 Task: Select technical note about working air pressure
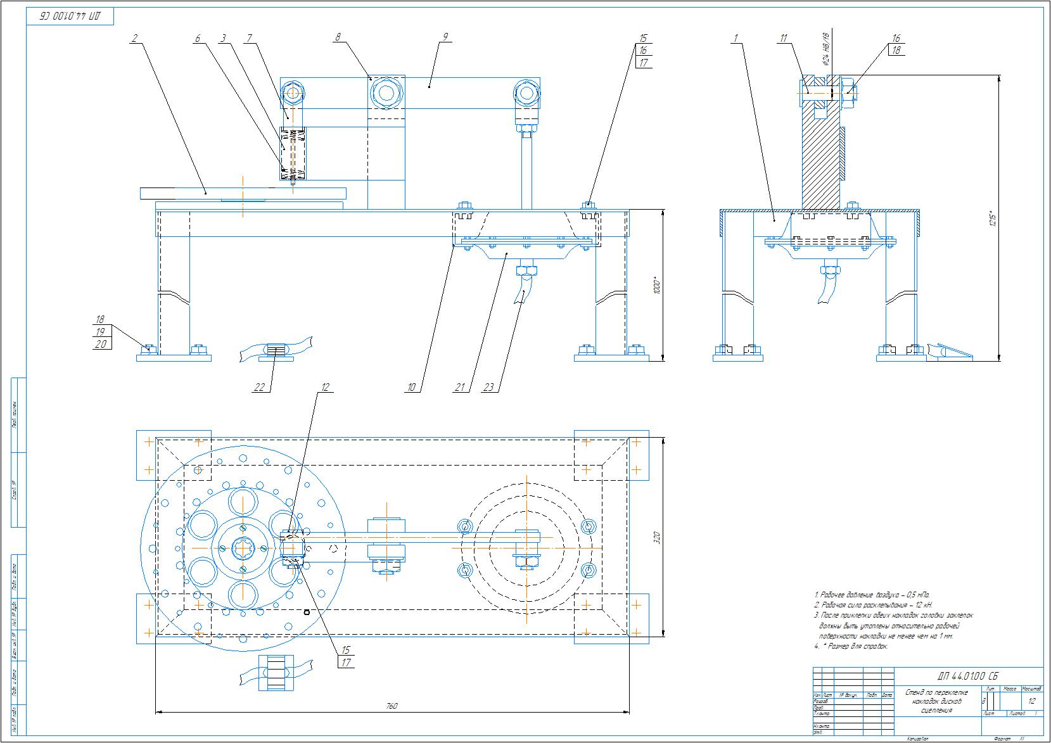(872, 595)
